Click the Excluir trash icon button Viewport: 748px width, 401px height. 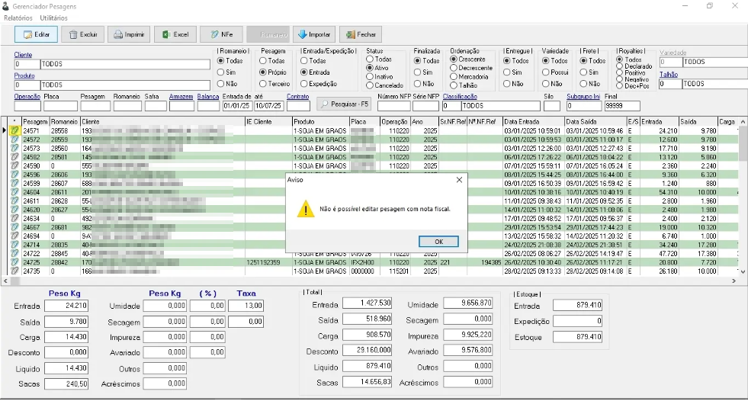tap(83, 34)
